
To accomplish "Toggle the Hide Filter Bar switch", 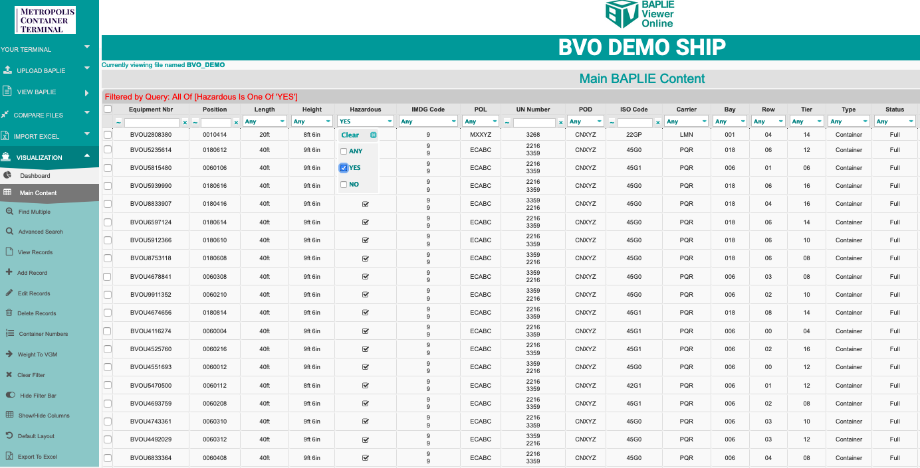I will point(10,395).
